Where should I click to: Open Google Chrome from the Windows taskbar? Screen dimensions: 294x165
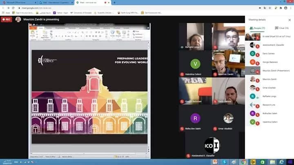pos(243,162)
